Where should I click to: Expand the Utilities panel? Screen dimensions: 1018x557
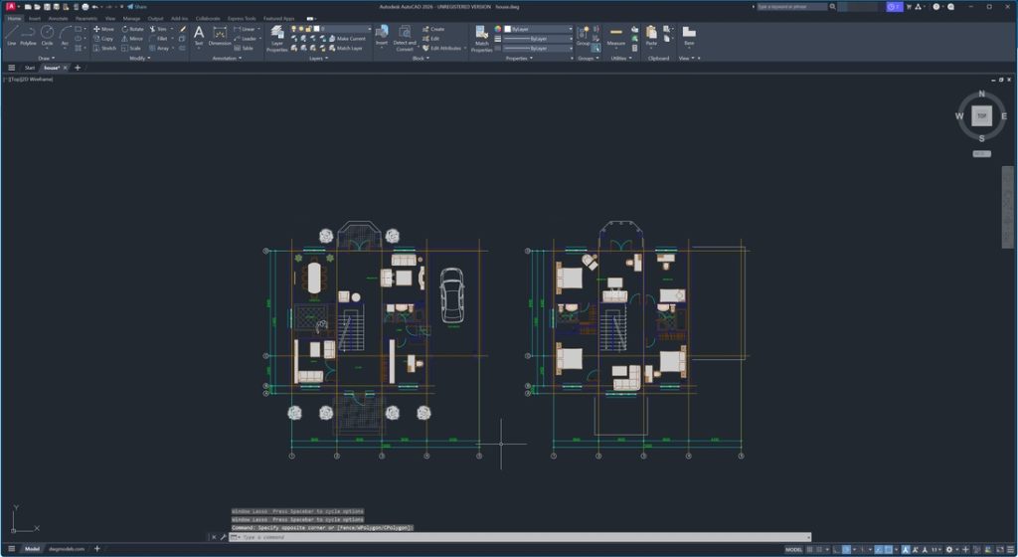(x=621, y=58)
